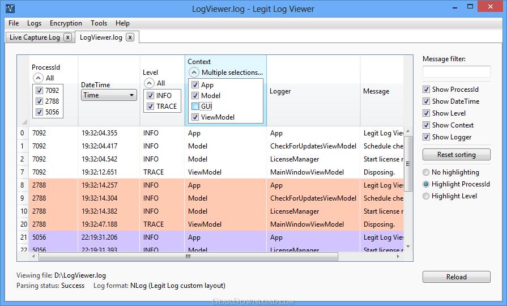The width and height of the screenshot is (507, 306).
Task: Click the scroll up arrow of log table
Action: pyautogui.click(x=408, y=131)
